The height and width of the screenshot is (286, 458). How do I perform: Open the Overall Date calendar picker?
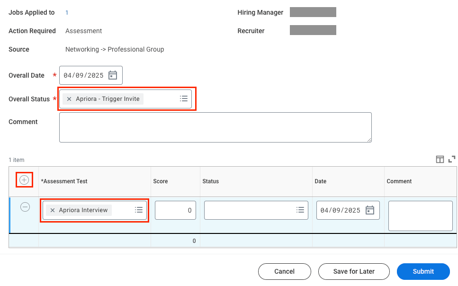[x=113, y=75]
